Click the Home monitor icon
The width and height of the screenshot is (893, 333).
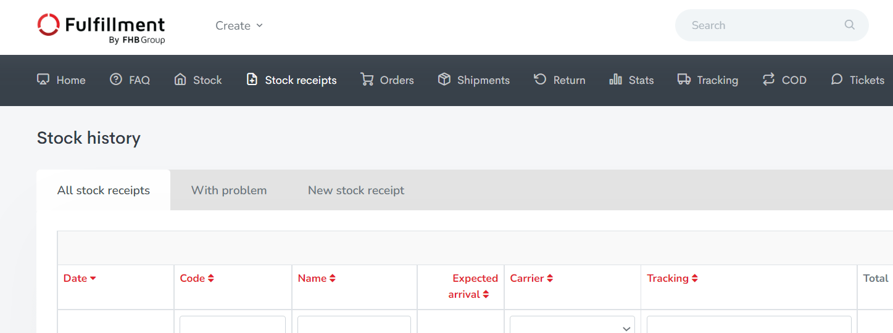(43, 80)
